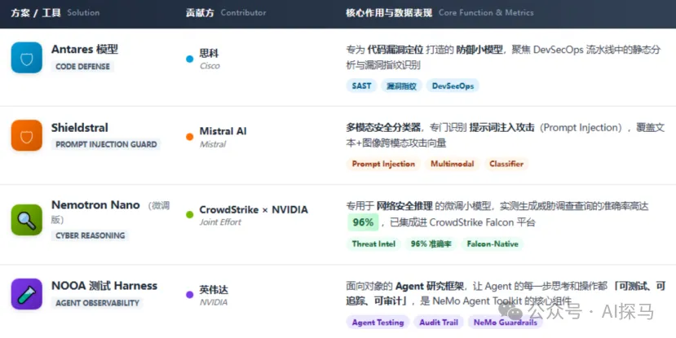The image size is (676, 338).
Task: Click the CrowdStrike × NVIDIA contributor name
Action: [x=254, y=209]
